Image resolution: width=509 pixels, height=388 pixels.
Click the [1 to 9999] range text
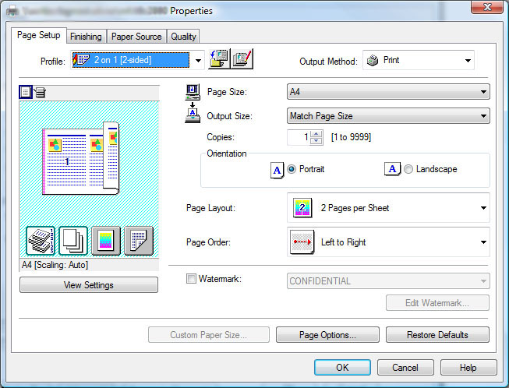[351, 137]
